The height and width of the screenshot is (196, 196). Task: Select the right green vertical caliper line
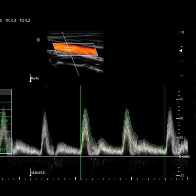[x=165, y=131]
